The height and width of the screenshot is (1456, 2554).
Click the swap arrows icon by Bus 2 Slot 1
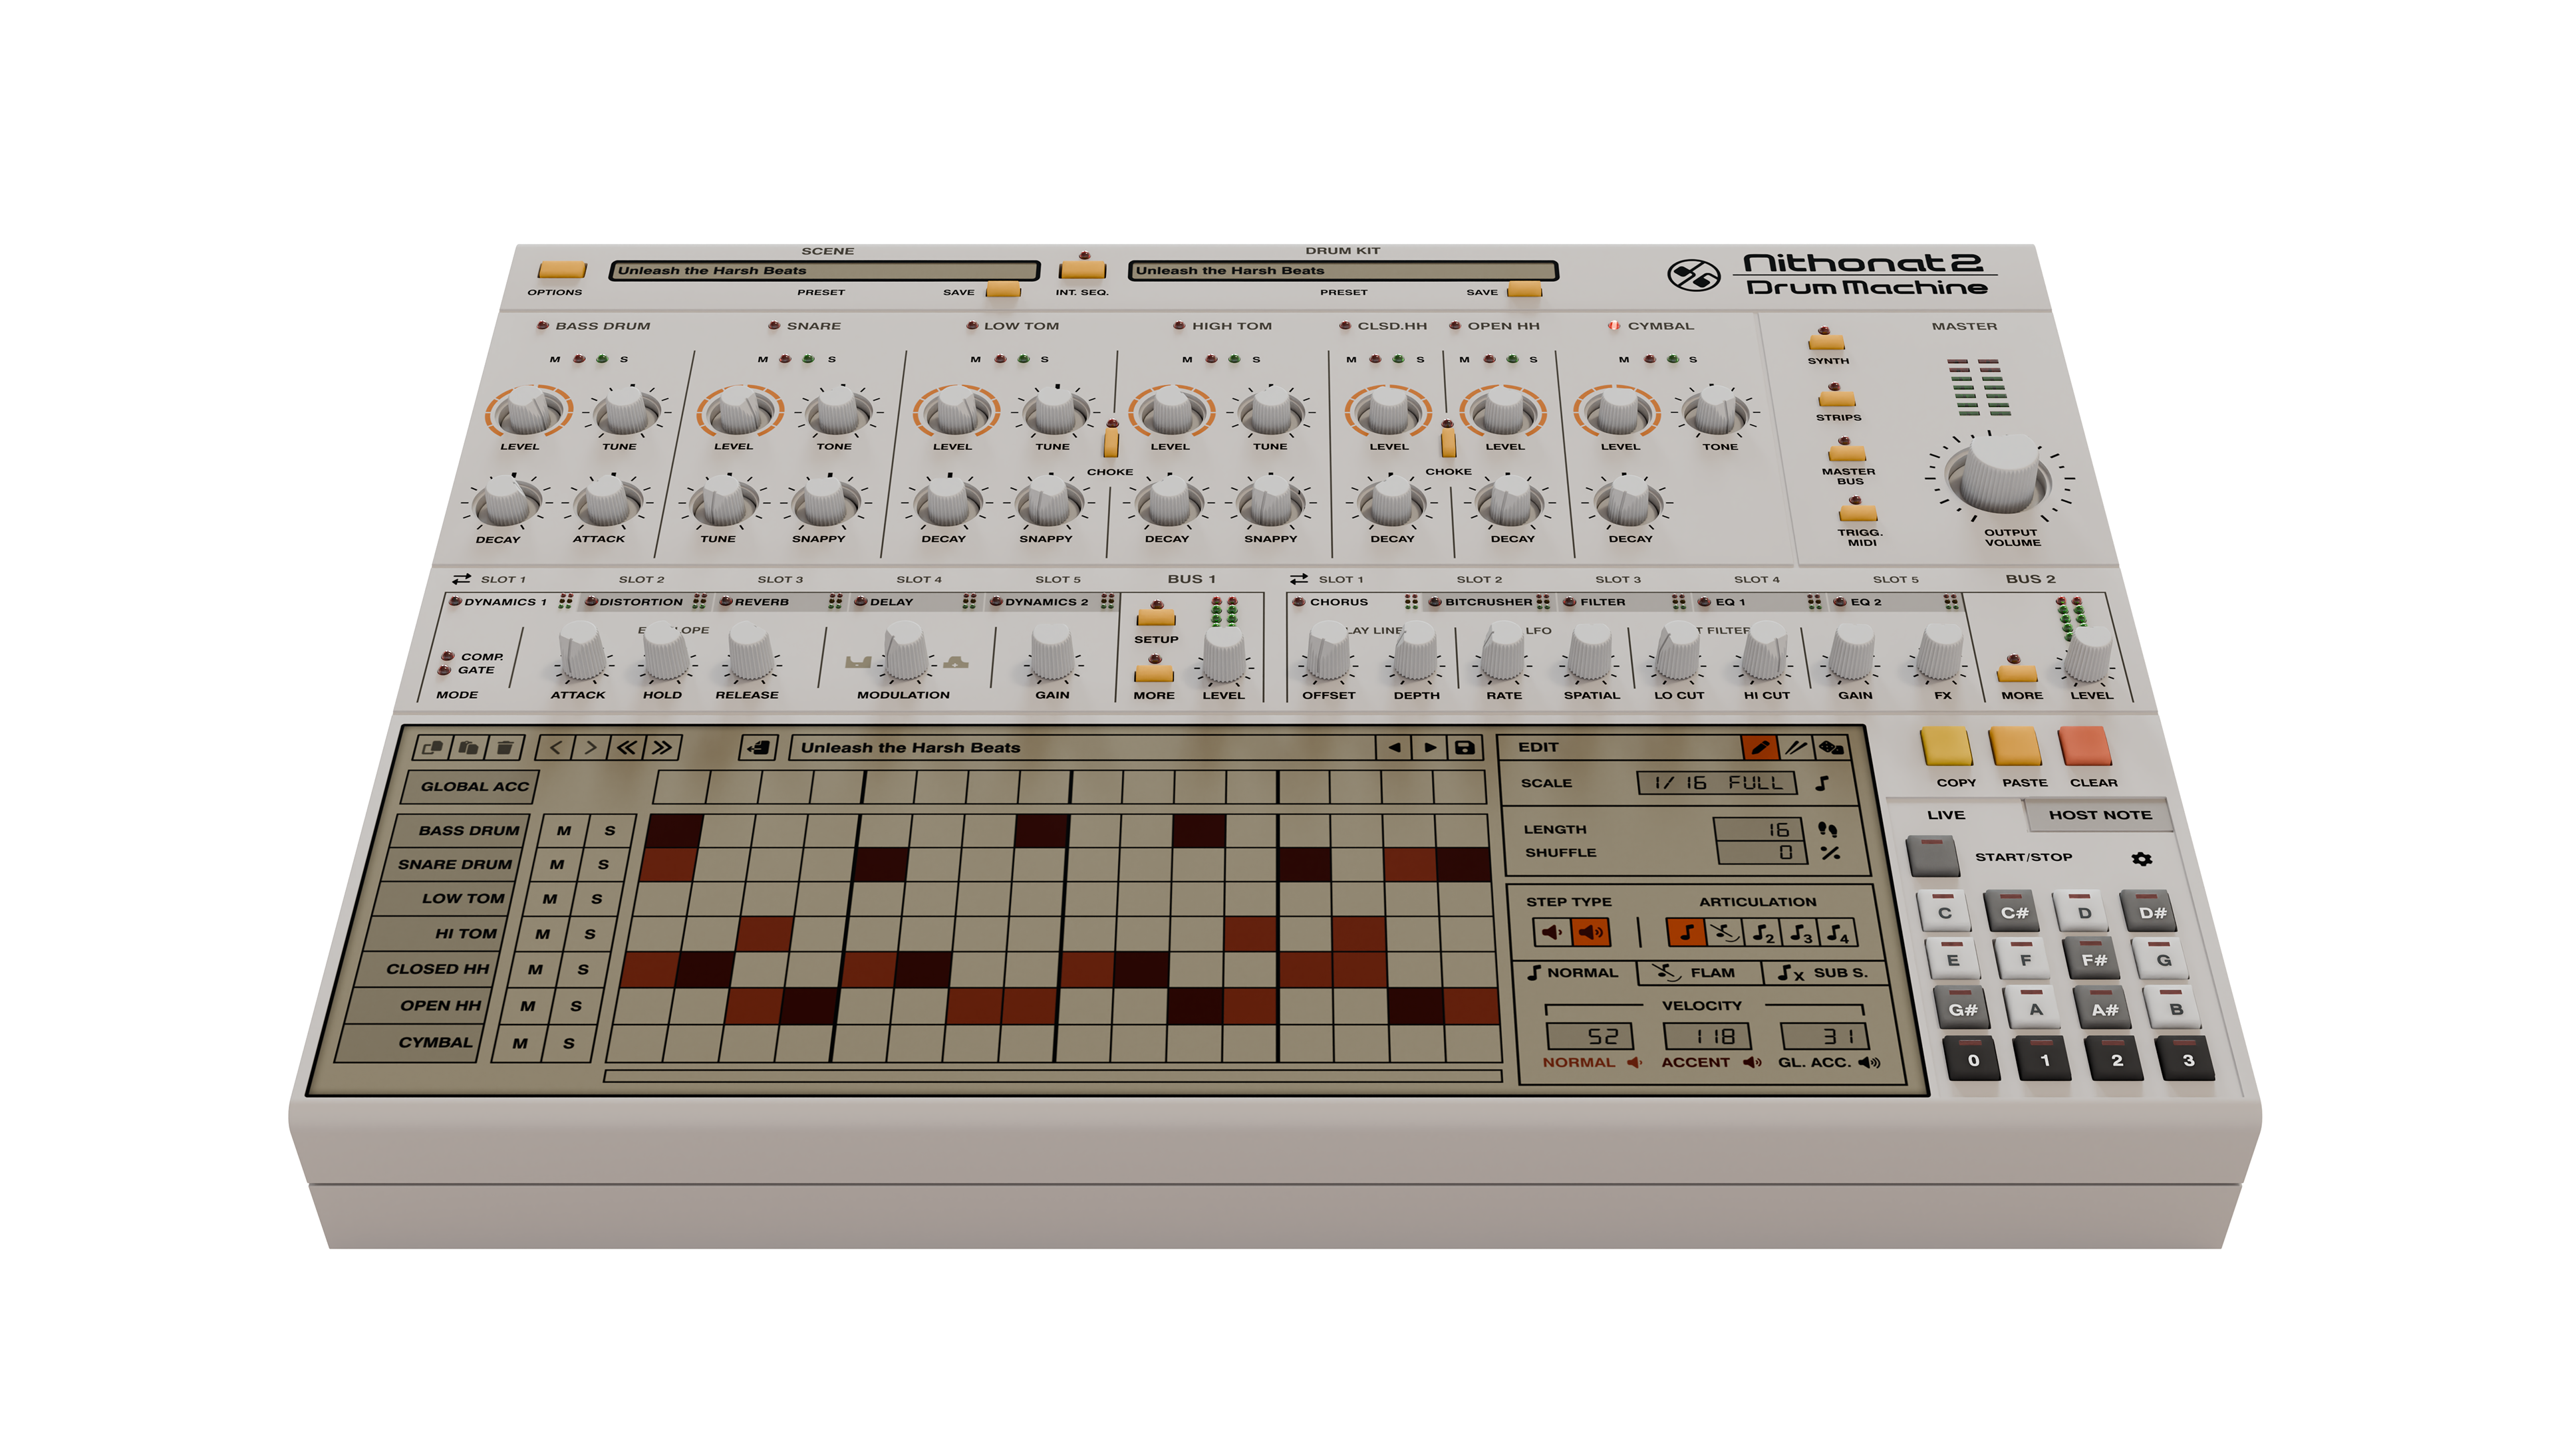pos(1298,579)
